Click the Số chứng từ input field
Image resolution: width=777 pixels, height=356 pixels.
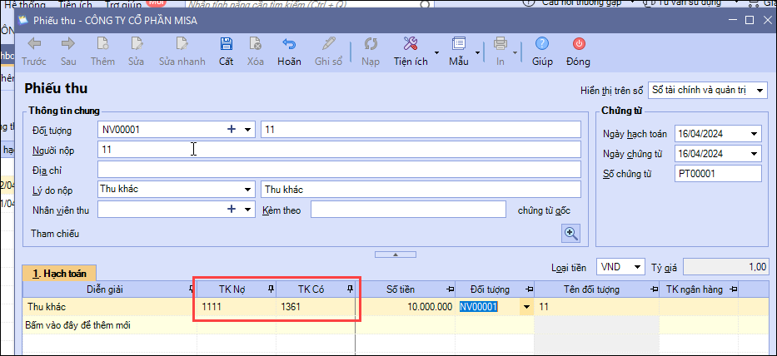(720, 174)
